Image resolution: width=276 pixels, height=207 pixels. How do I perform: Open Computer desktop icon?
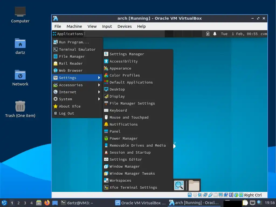tap(20, 15)
